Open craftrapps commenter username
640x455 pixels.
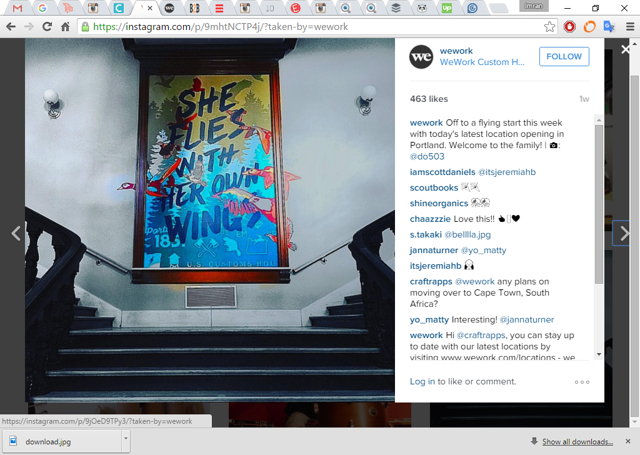tap(431, 282)
